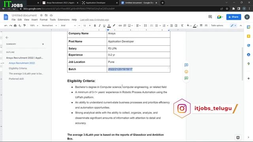Toggle bold formatting
253x142 pixels.
(x=95, y=25)
